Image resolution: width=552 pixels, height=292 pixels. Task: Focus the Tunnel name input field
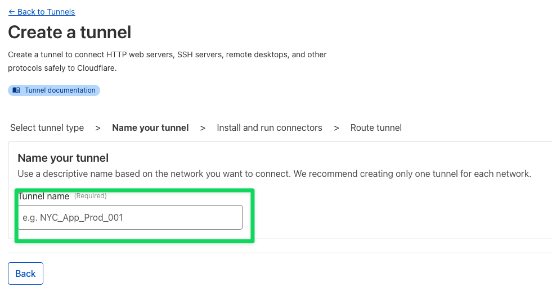pos(130,217)
